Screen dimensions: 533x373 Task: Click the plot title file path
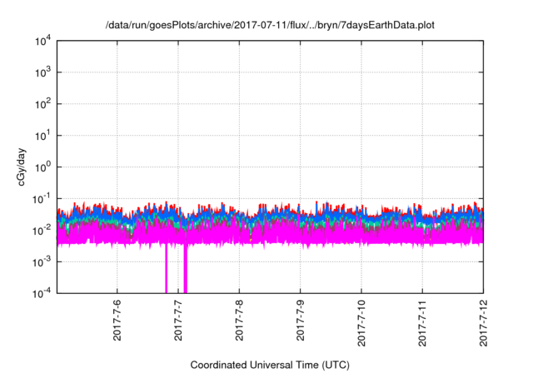click(x=270, y=25)
